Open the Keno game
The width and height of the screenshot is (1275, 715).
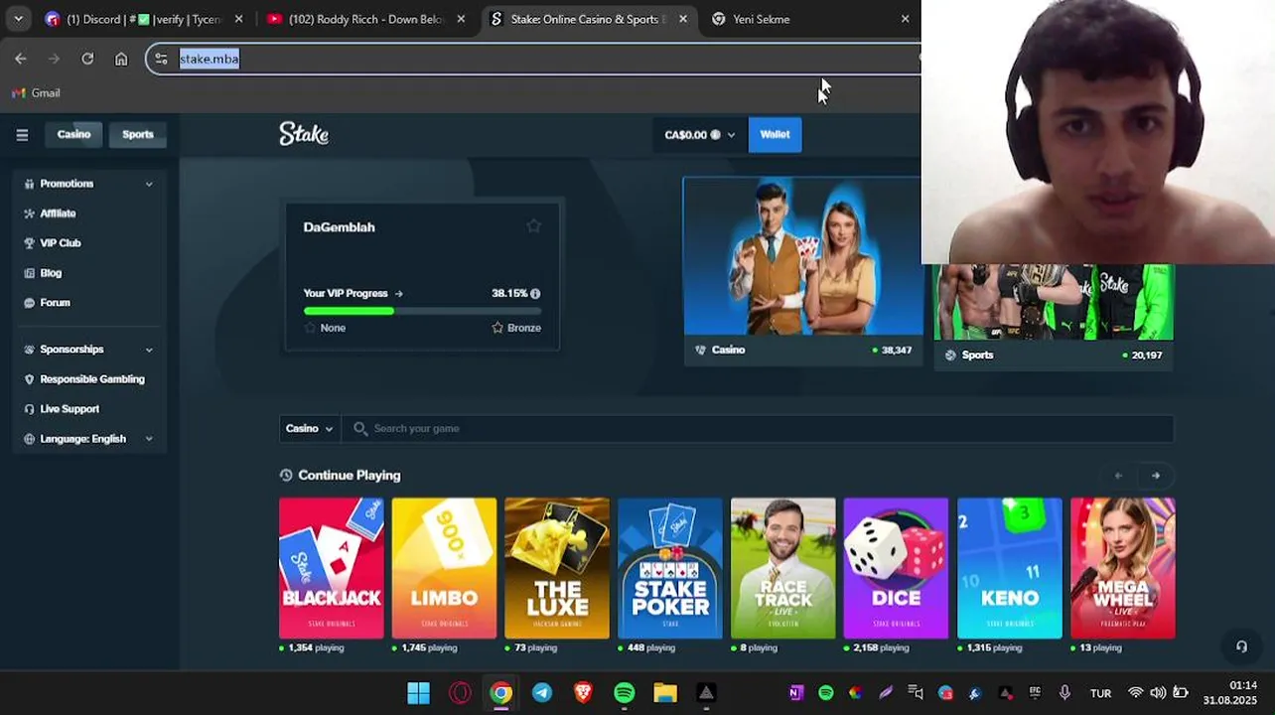1009,568
